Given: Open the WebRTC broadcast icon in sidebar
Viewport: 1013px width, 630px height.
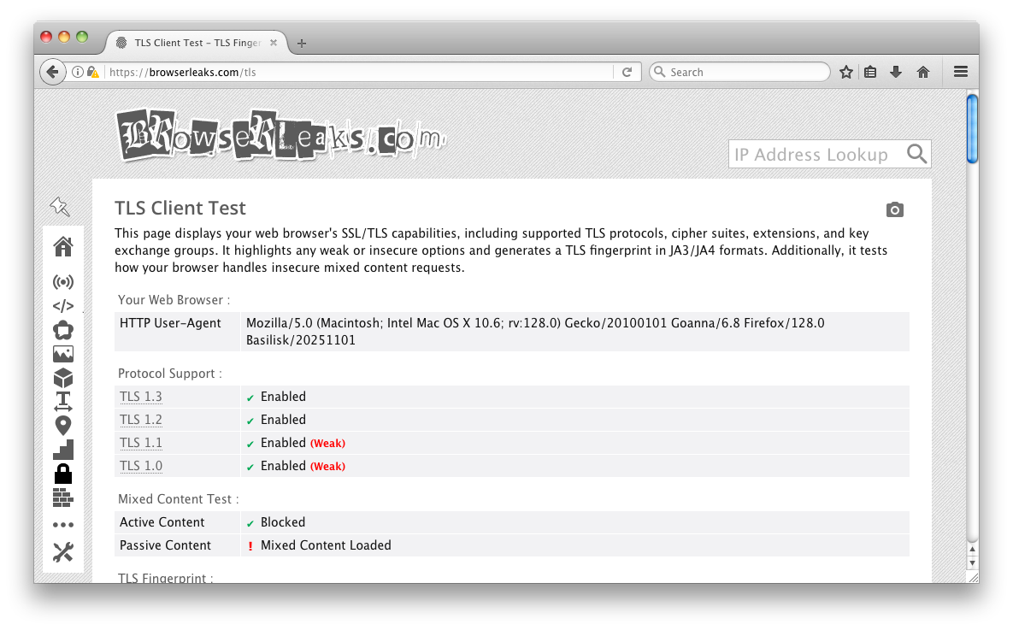Looking at the screenshot, I should 63,281.
